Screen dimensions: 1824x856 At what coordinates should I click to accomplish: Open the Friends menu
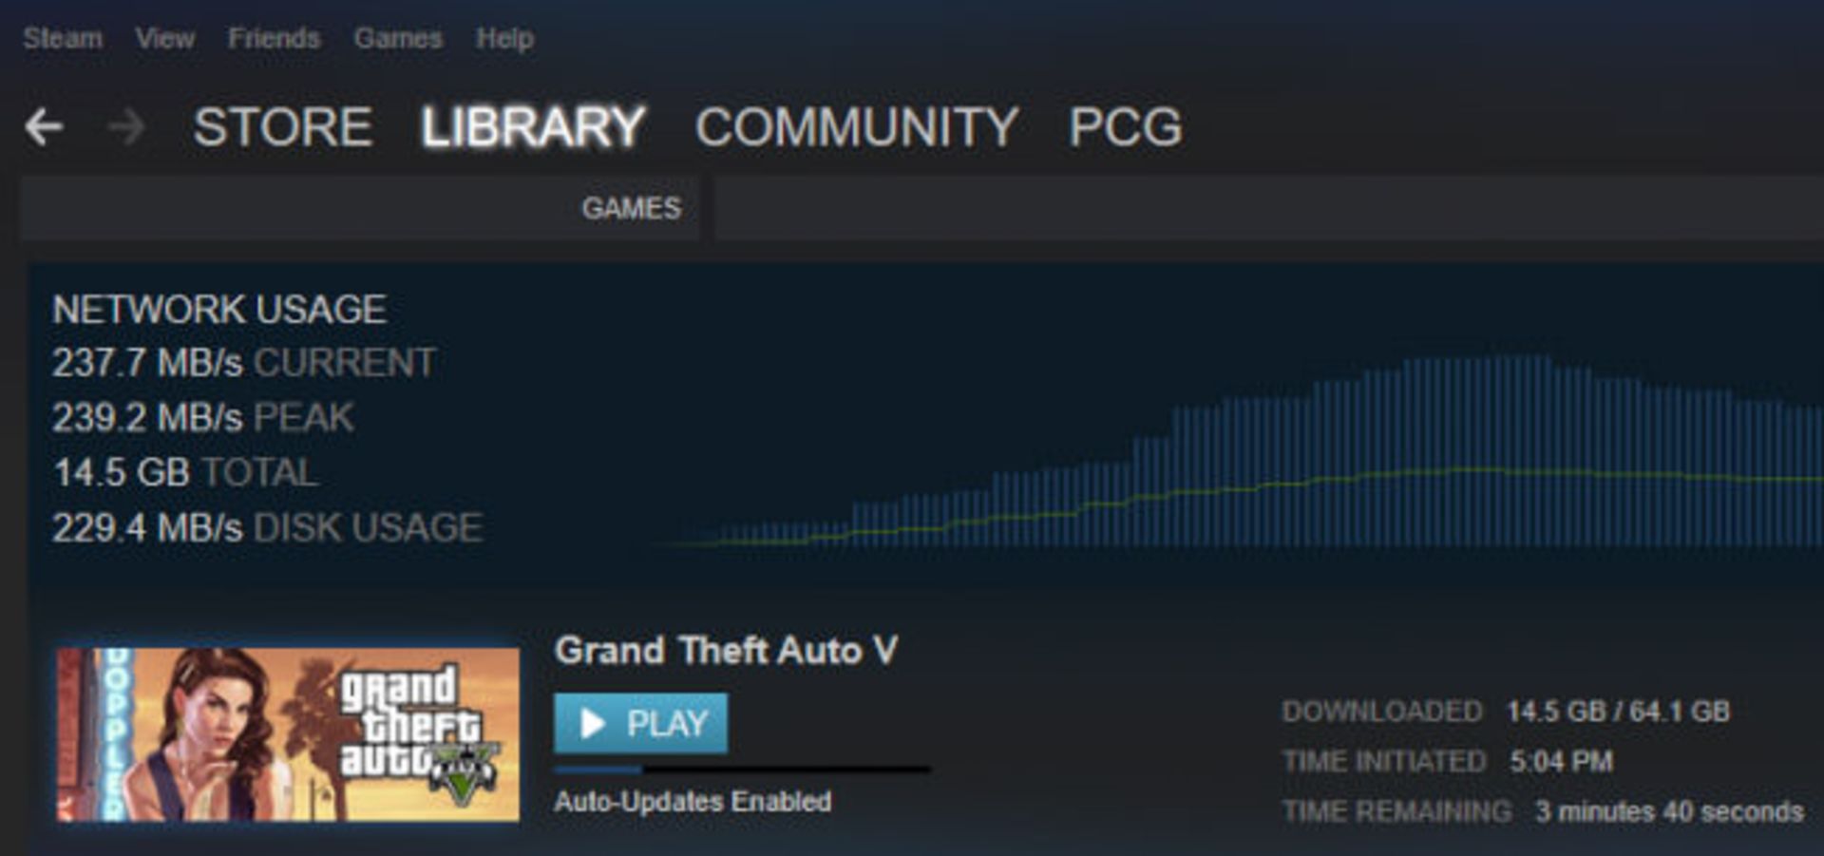coord(274,38)
